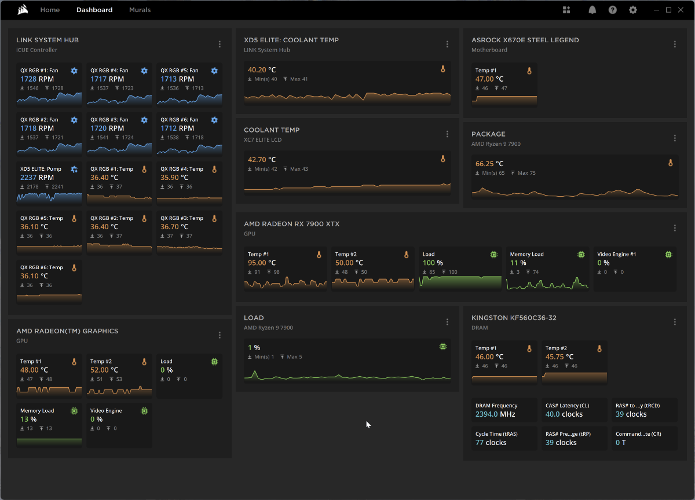This screenshot has height=500, width=695.
Task: Open XD5 Elite Coolant Temp panel menu
Action: pos(447,45)
